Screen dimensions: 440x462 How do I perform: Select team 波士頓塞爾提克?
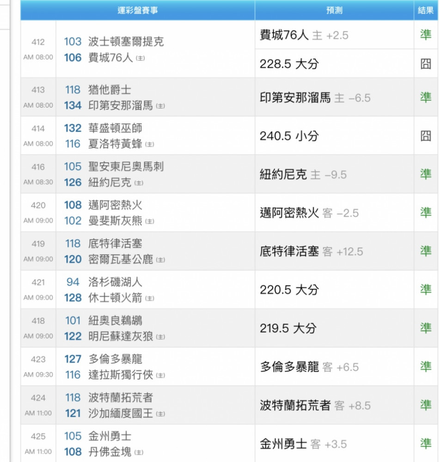click(x=126, y=42)
